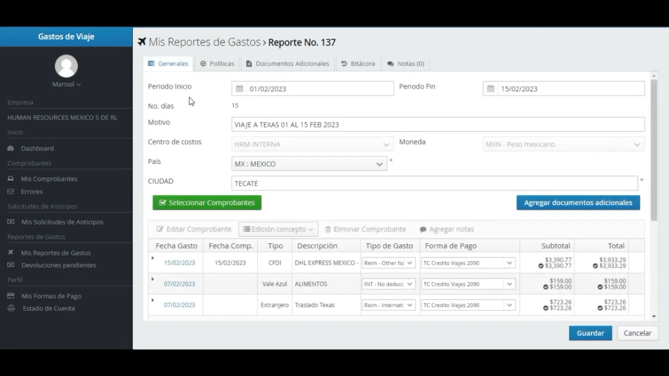This screenshot has height=376, width=669.
Task: Open the Notas (0) tab
Action: [x=406, y=64]
